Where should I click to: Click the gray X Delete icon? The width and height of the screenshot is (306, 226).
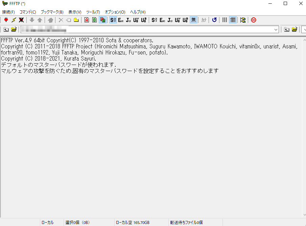61,20
